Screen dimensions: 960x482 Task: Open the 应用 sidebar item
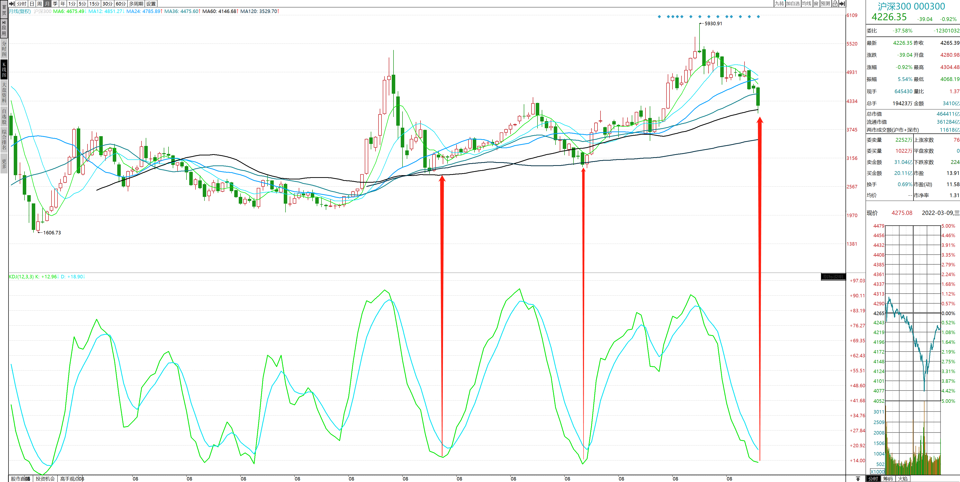point(4,28)
